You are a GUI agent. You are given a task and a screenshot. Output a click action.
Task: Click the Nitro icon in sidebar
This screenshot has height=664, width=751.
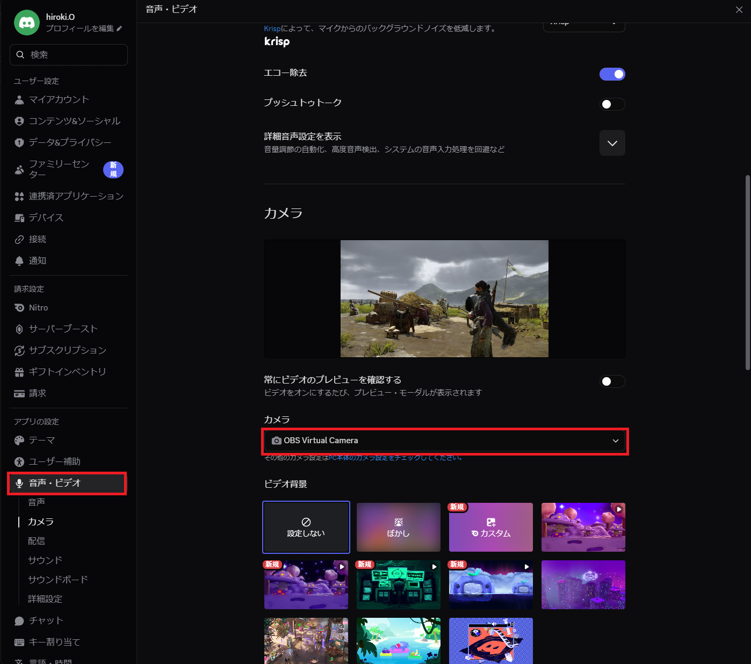pos(19,308)
